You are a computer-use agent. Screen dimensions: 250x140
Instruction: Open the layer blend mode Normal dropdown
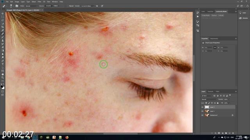pyautogui.click(x=209, y=100)
